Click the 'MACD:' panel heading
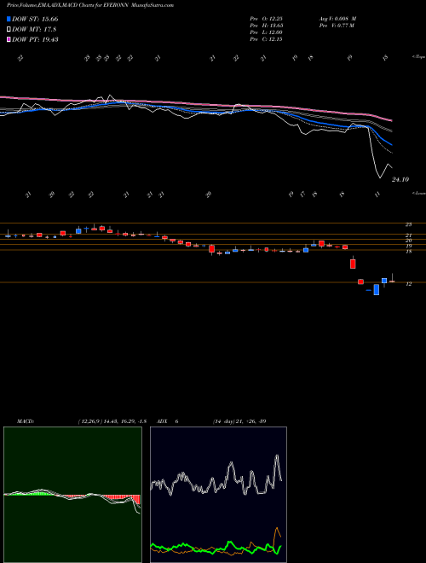Image resolution: width=426 pixels, height=563 pixels. click(x=26, y=421)
